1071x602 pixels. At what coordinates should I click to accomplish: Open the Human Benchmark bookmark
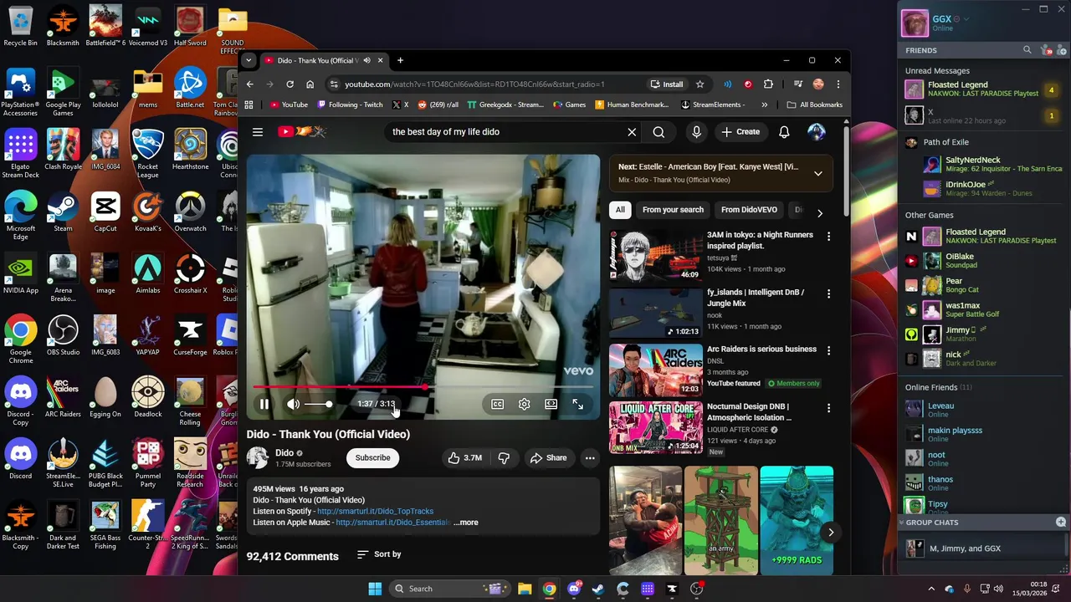point(632,105)
